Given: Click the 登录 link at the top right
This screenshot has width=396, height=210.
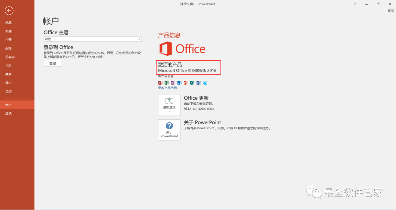Looking at the screenshot, I should pyautogui.click(x=391, y=11).
